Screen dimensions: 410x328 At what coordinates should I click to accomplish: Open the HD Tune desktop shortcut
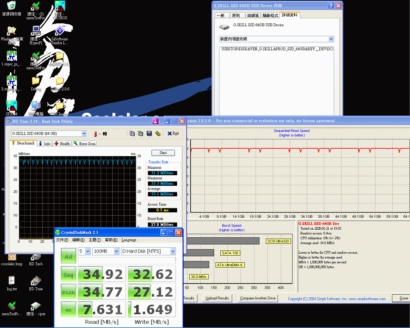coord(36,281)
